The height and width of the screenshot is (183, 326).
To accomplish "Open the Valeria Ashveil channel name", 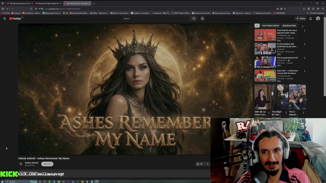I will click(x=31, y=163).
